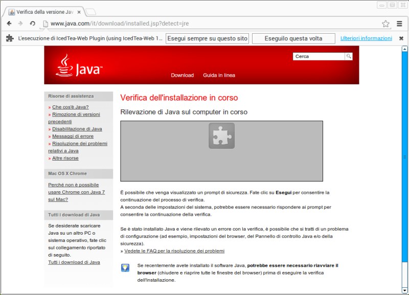
Task: Open Perché non è possibile usare Chrome link
Action: click(x=76, y=192)
